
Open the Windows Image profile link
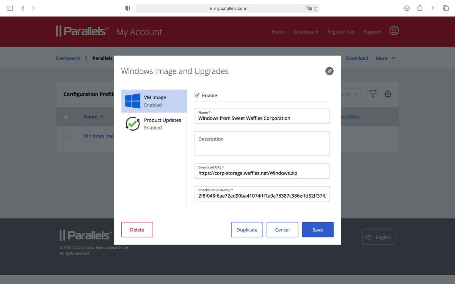[99, 136]
